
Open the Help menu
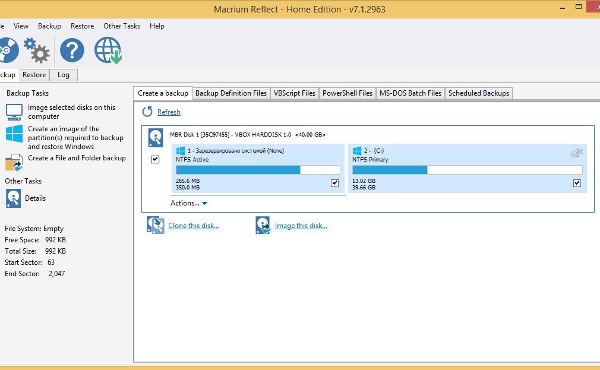[157, 26]
